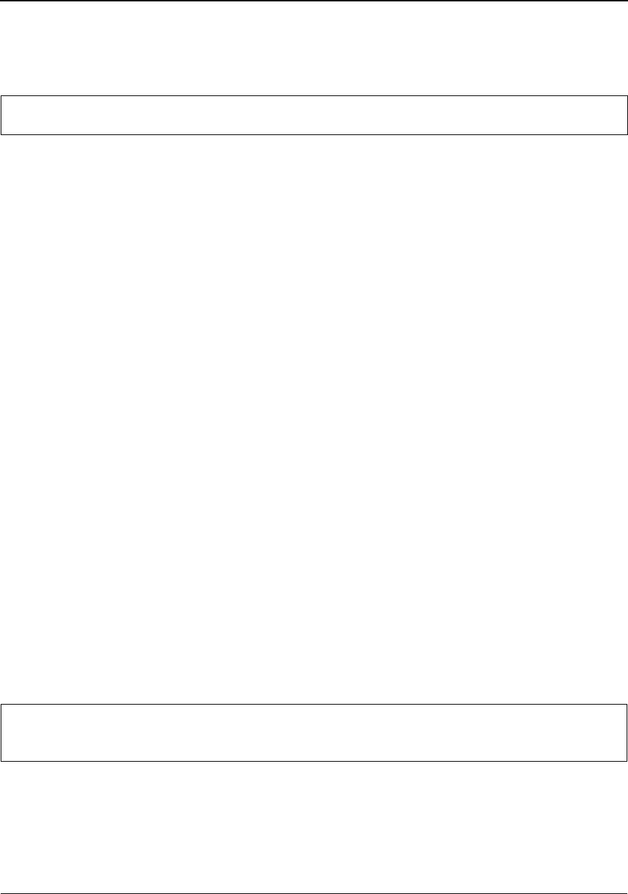Click the horizontal rule at the page bottom
This screenshot has height=894, width=628.
click(x=314, y=893)
